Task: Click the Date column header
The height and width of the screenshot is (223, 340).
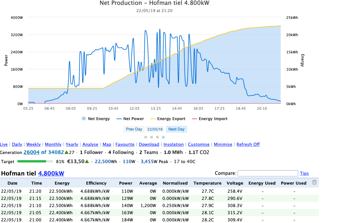Action: (12, 183)
